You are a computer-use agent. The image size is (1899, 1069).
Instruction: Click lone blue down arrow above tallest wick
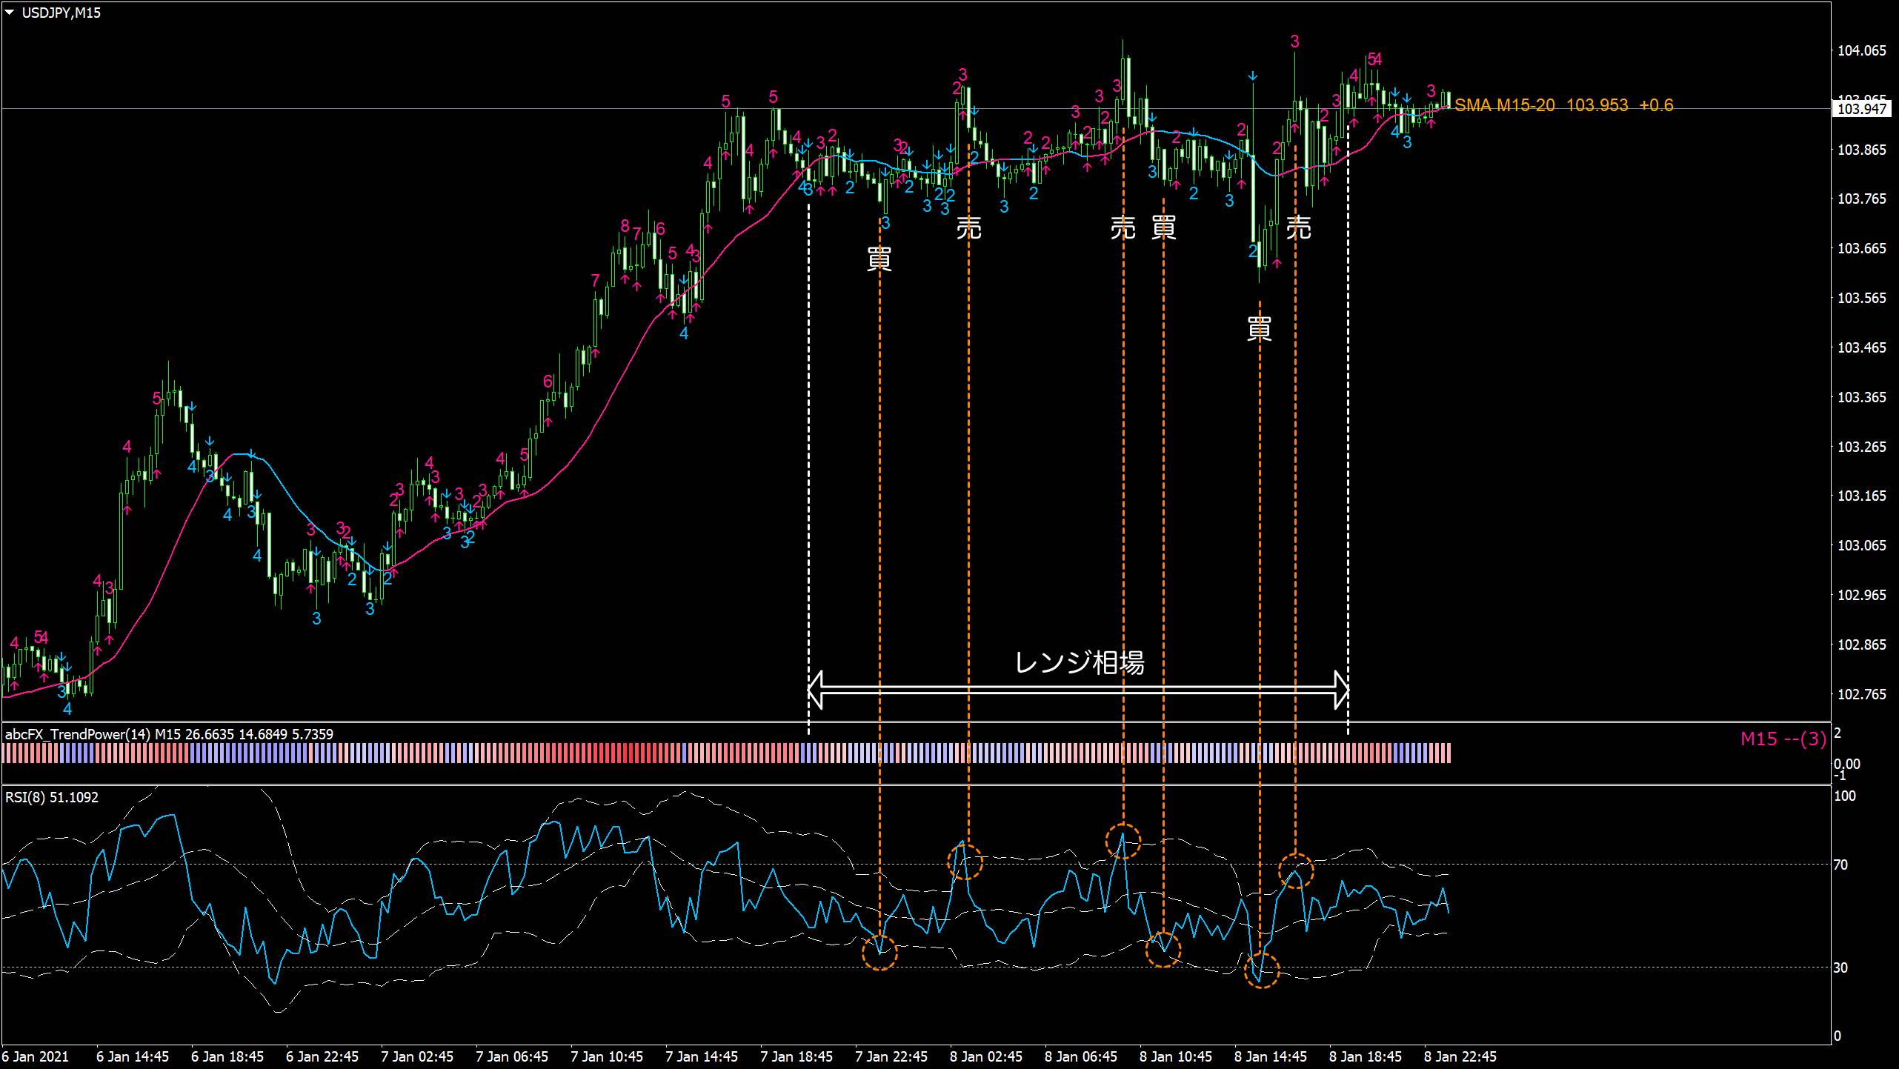pos(1252,76)
